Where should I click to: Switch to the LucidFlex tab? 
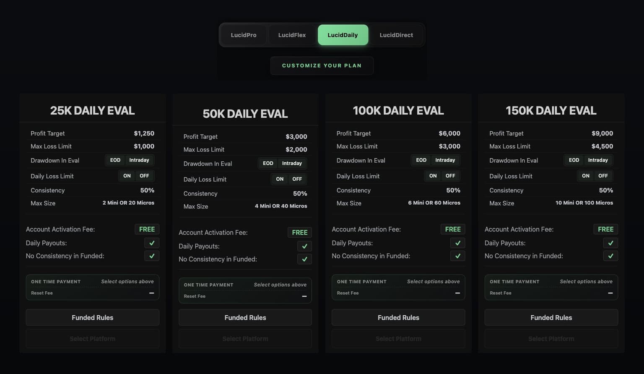click(x=292, y=35)
